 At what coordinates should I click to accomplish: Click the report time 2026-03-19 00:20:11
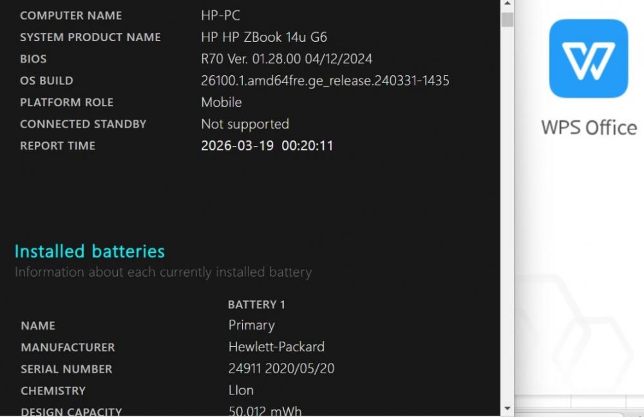pyautogui.click(x=267, y=145)
